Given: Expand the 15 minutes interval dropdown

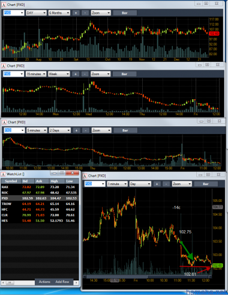Looking at the screenshot, I should [36, 74].
